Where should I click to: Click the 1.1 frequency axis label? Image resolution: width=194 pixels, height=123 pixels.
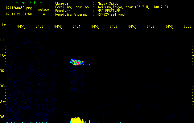tap(3, 40)
